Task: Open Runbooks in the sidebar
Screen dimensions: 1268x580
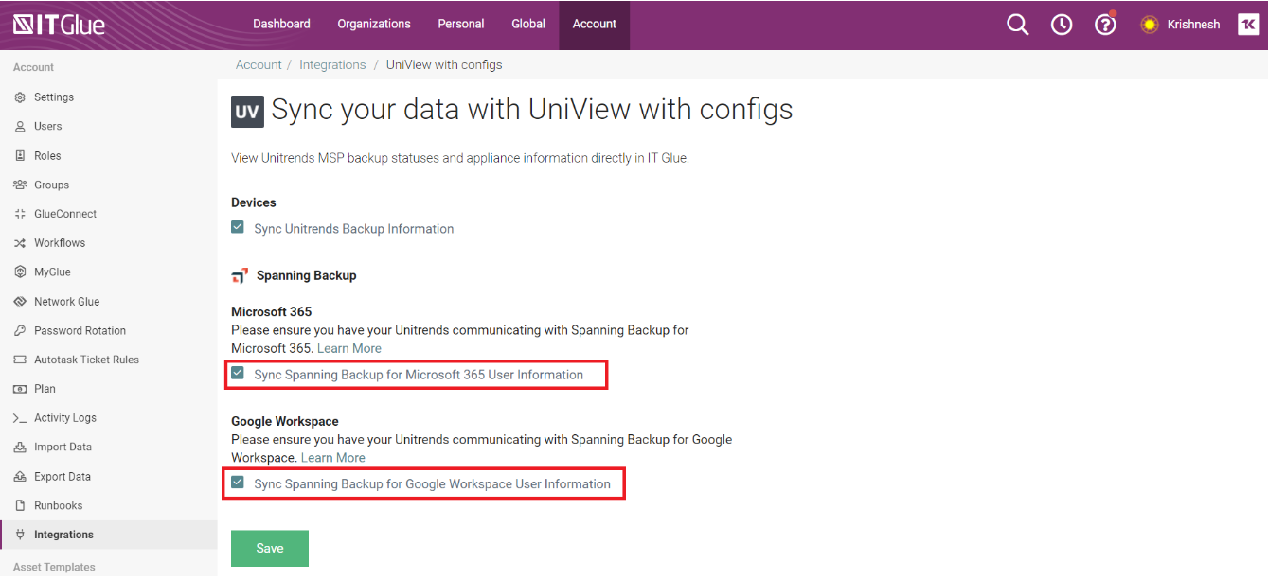Action: (58, 505)
